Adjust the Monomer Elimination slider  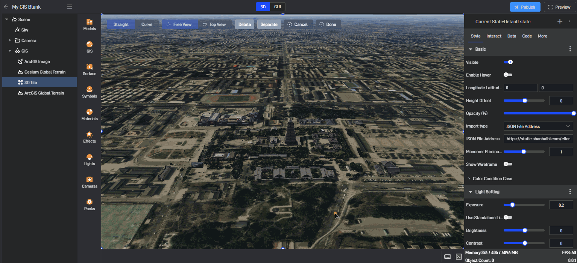(x=524, y=152)
